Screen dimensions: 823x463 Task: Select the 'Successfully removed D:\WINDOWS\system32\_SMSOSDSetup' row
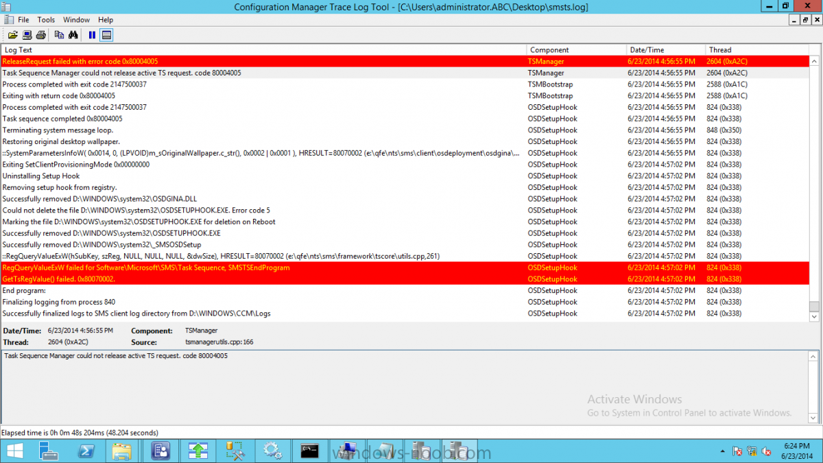point(405,244)
